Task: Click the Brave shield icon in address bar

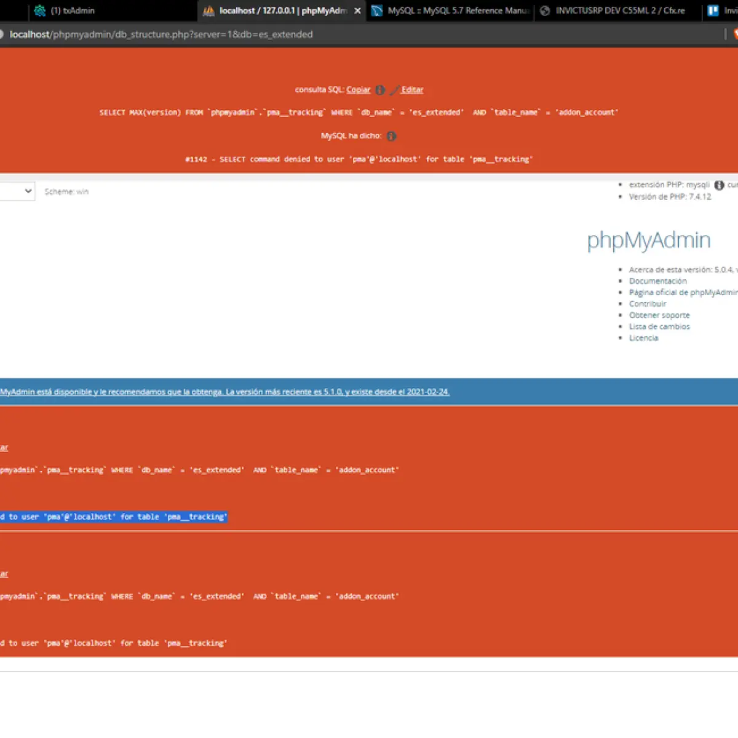Action: pyautogui.click(x=735, y=34)
